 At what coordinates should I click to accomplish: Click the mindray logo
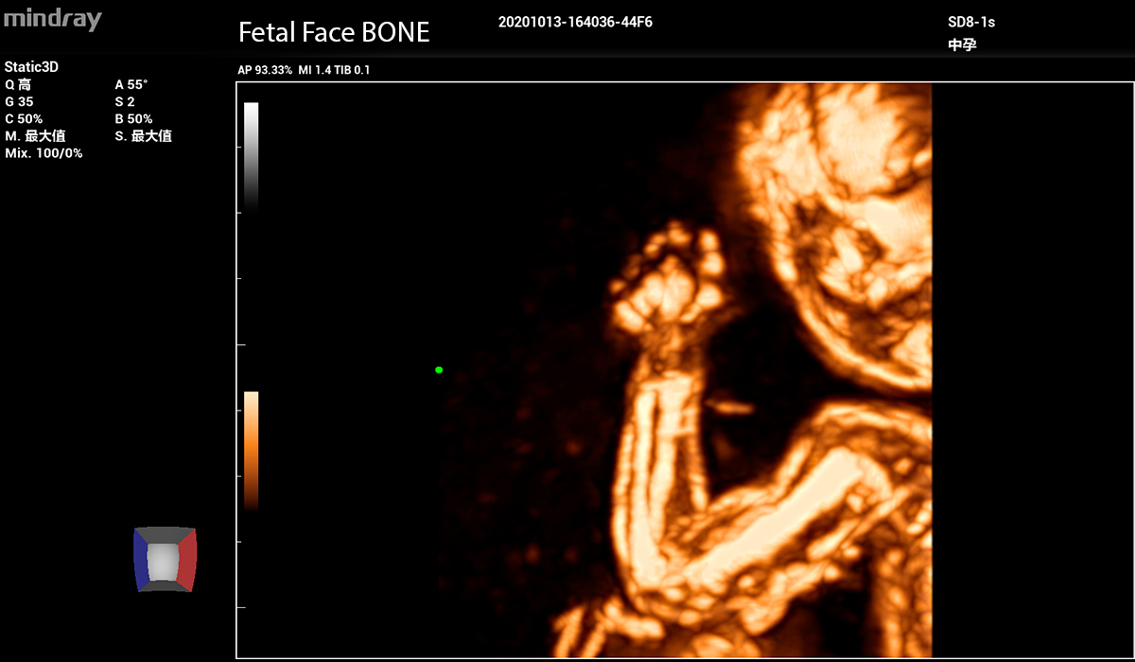(x=52, y=19)
